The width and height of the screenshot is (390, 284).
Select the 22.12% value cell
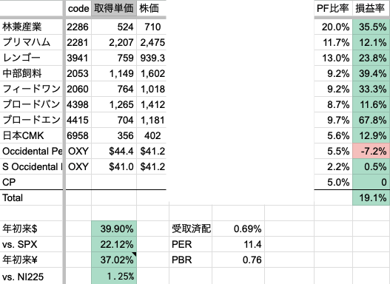coord(114,244)
